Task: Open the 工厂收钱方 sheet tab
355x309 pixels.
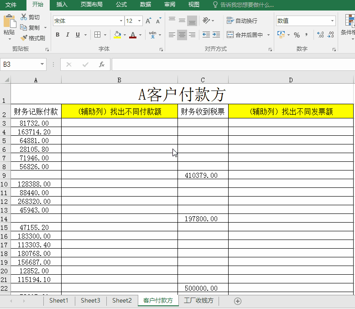Action: click(x=198, y=301)
